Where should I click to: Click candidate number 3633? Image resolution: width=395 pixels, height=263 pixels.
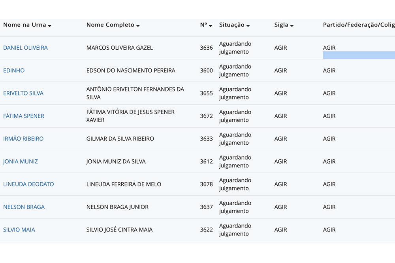point(206,139)
